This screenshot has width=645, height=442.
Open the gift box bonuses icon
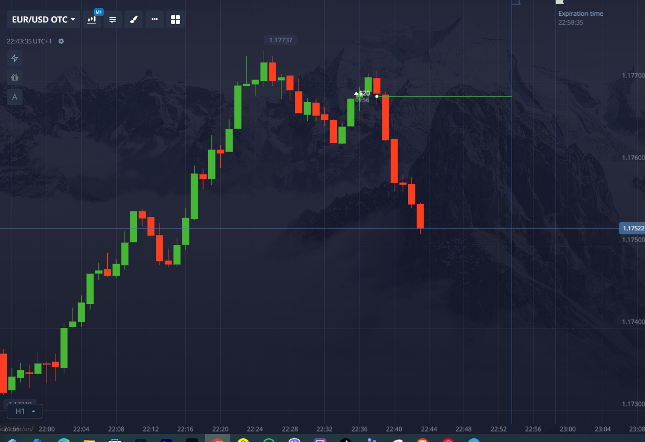pyautogui.click(x=15, y=77)
